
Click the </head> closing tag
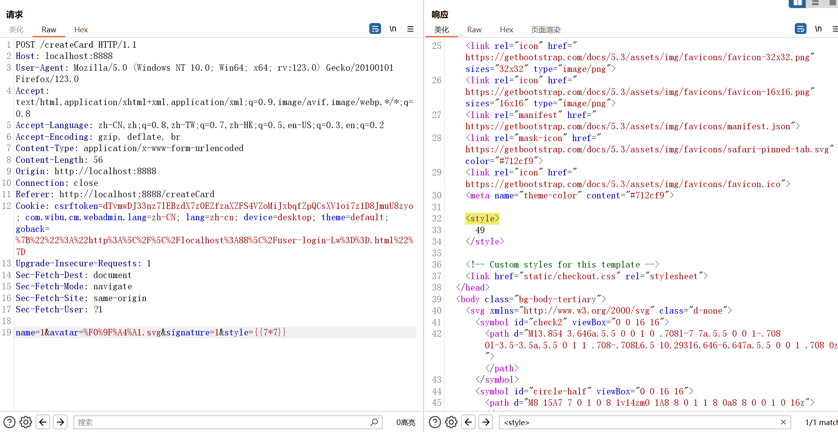point(473,288)
